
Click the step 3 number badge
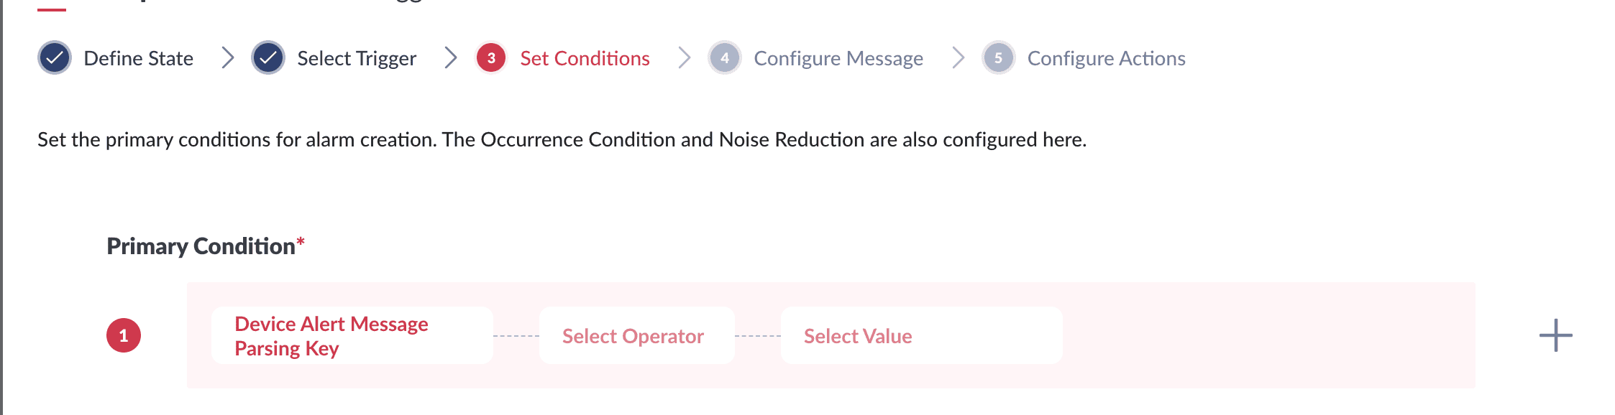[491, 58]
